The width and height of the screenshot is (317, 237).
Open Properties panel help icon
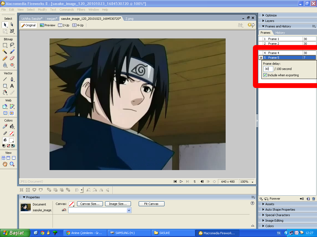[252, 203]
